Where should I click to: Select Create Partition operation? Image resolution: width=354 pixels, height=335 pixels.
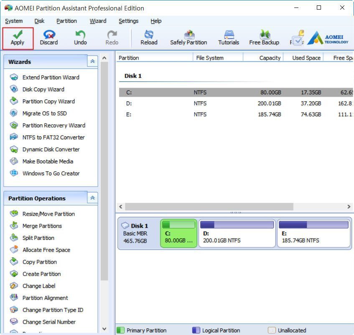pyautogui.click(x=36, y=274)
